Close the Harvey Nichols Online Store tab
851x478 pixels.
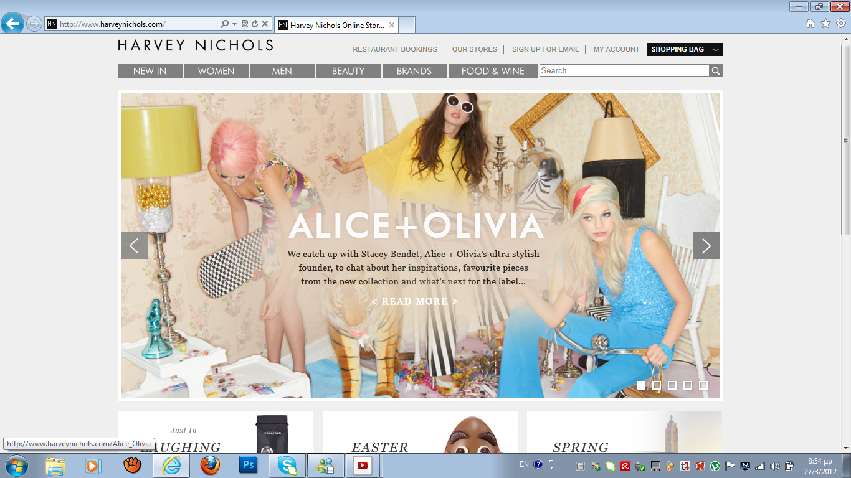(392, 26)
